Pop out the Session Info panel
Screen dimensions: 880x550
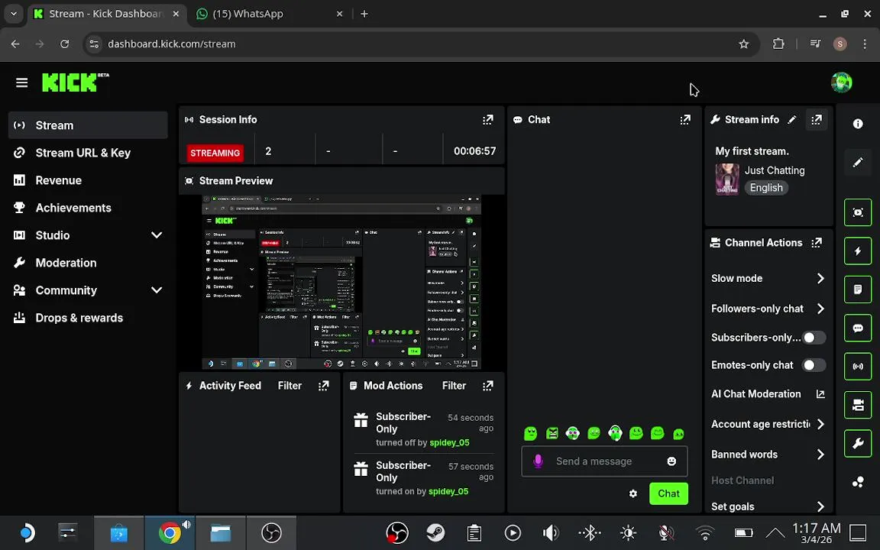tap(487, 119)
